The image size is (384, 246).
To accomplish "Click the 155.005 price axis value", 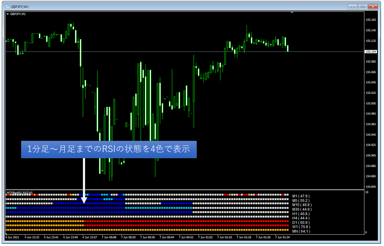I will point(371,103).
